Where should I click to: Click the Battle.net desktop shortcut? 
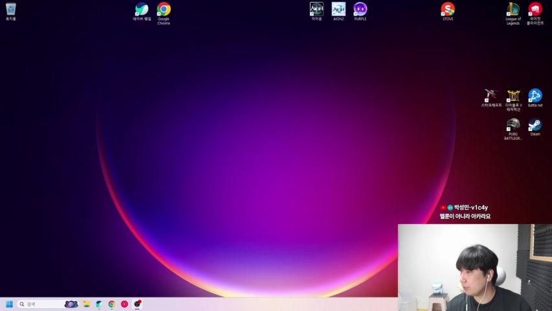(x=535, y=96)
